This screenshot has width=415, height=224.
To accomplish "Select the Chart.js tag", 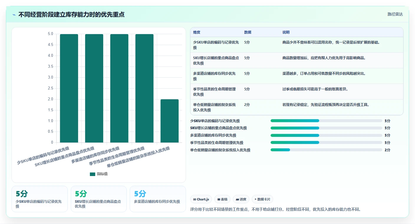I will coord(201,199).
